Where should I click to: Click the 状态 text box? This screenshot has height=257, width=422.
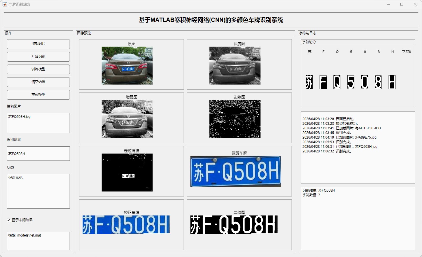click(x=38, y=191)
